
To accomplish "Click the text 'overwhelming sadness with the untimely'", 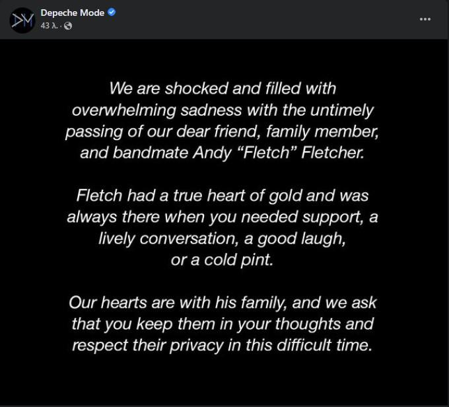I will tap(223, 110).
